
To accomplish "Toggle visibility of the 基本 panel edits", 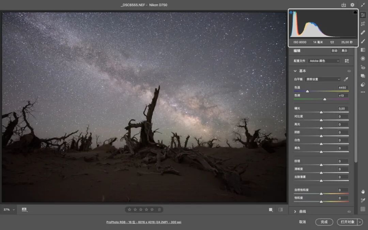I will point(349,71).
